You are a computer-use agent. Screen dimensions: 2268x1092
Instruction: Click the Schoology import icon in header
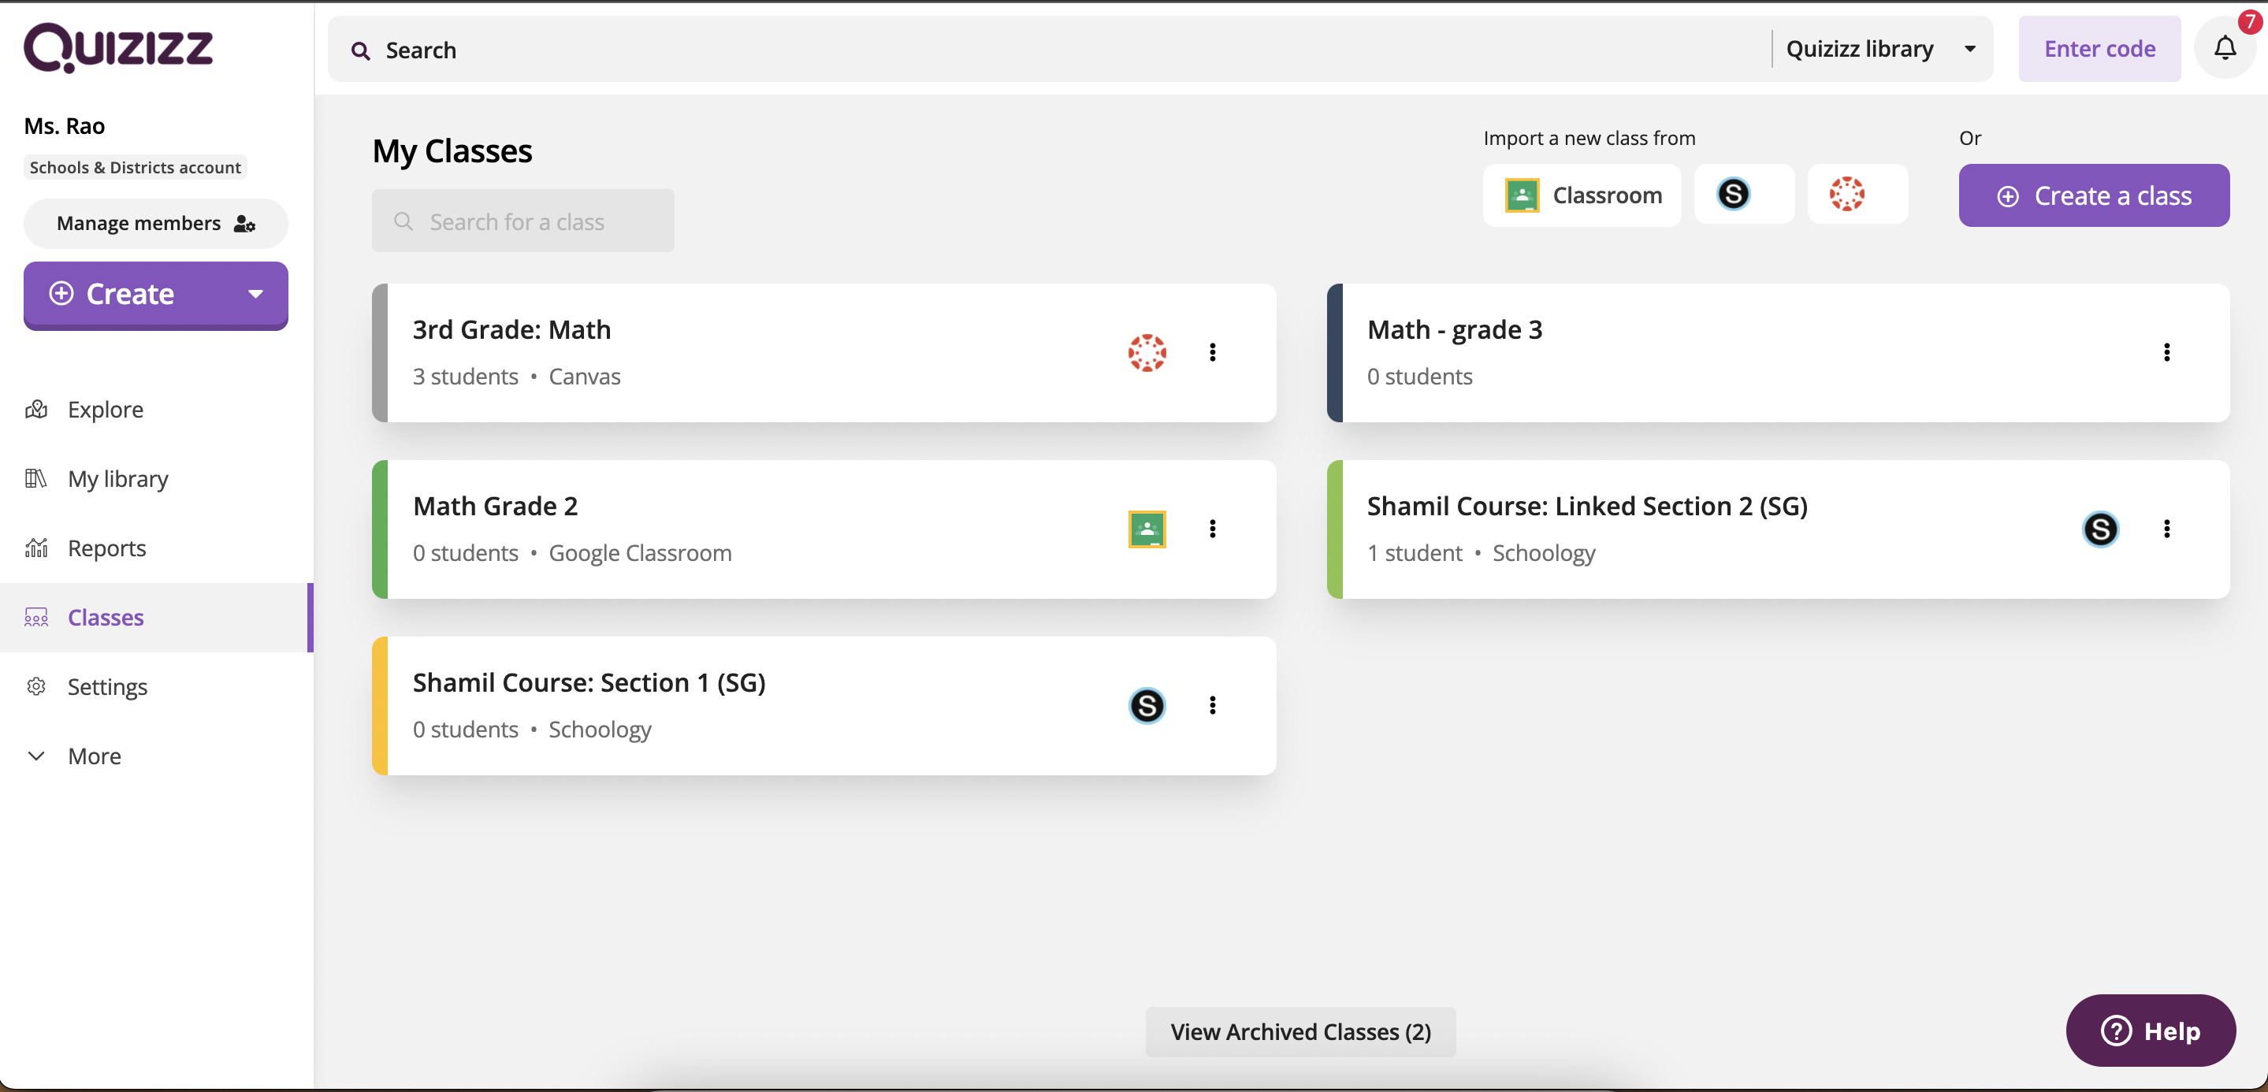pos(1734,194)
